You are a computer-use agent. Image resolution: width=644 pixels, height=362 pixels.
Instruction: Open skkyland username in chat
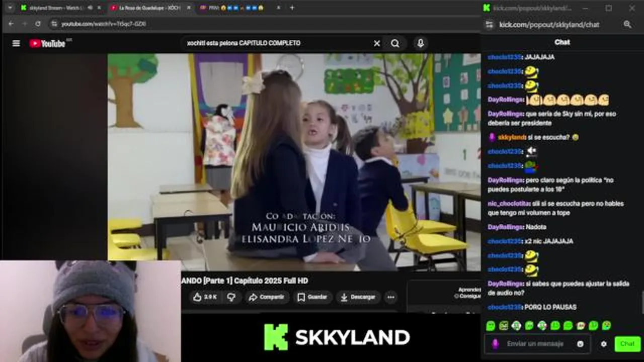point(512,137)
